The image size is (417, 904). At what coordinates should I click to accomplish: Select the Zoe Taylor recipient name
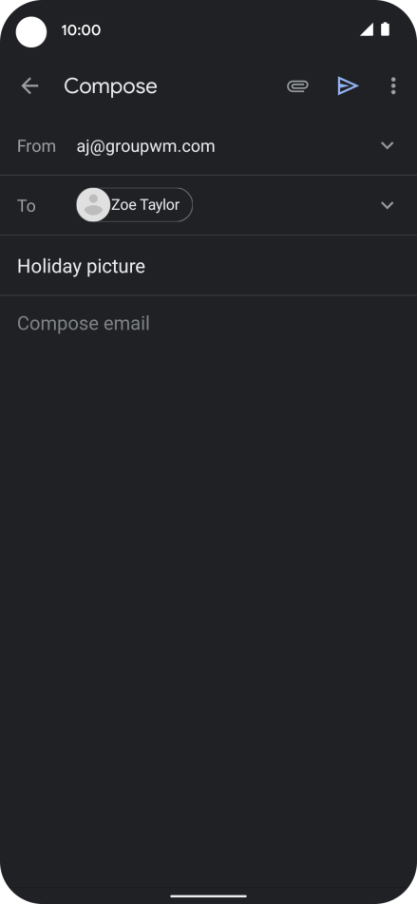point(145,205)
